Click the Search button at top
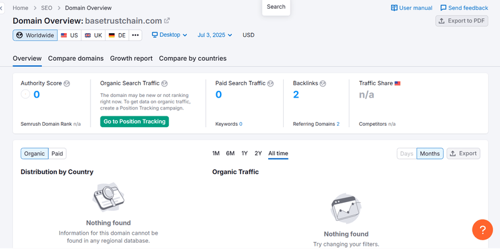This screenshot has height=249, width=500. coord(276,7)
